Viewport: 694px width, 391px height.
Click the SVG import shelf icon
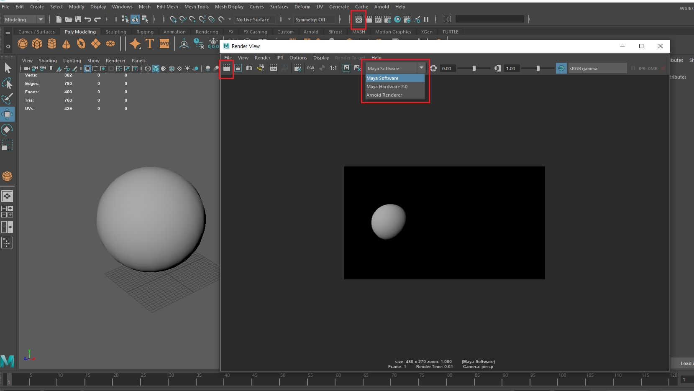[164, 43]
